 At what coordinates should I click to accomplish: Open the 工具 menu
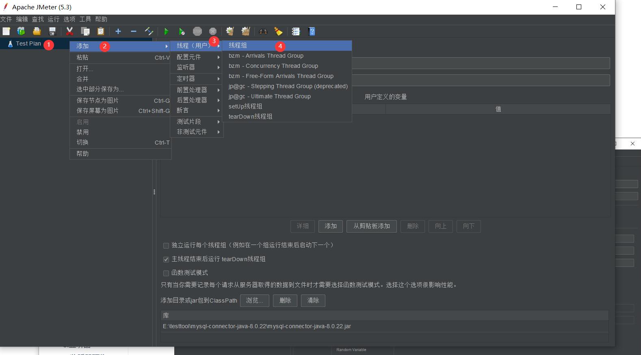[85, 19]
